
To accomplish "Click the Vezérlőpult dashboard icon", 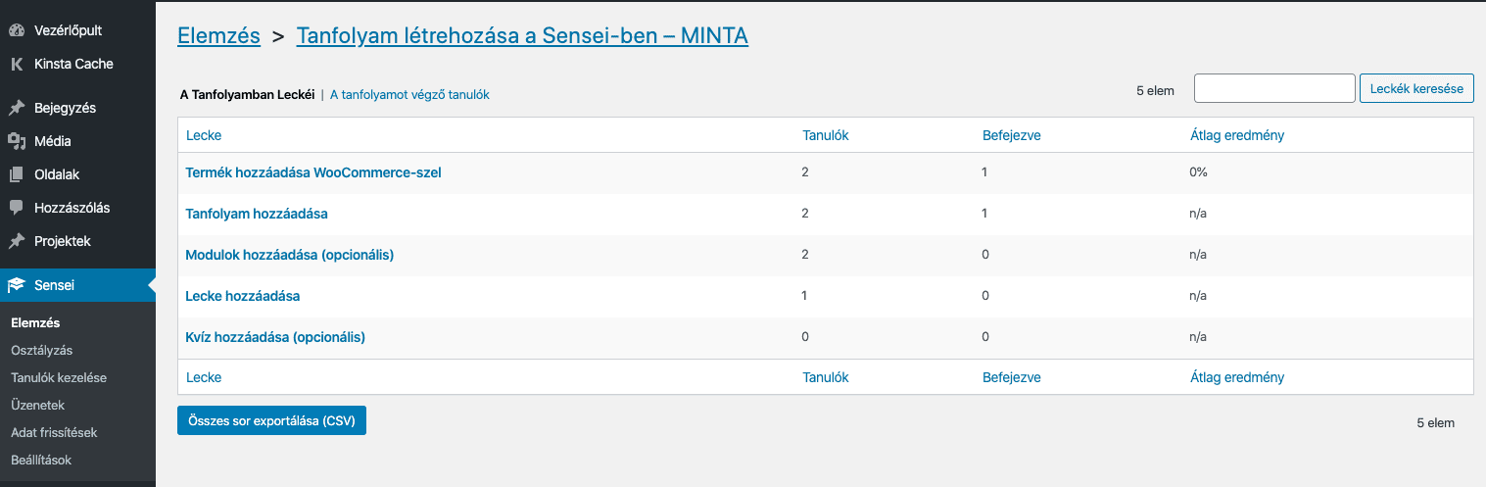I will [x=16, y=30].
